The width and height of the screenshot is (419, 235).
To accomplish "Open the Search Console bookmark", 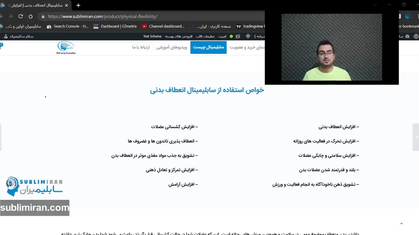I will tap(67, 26).
